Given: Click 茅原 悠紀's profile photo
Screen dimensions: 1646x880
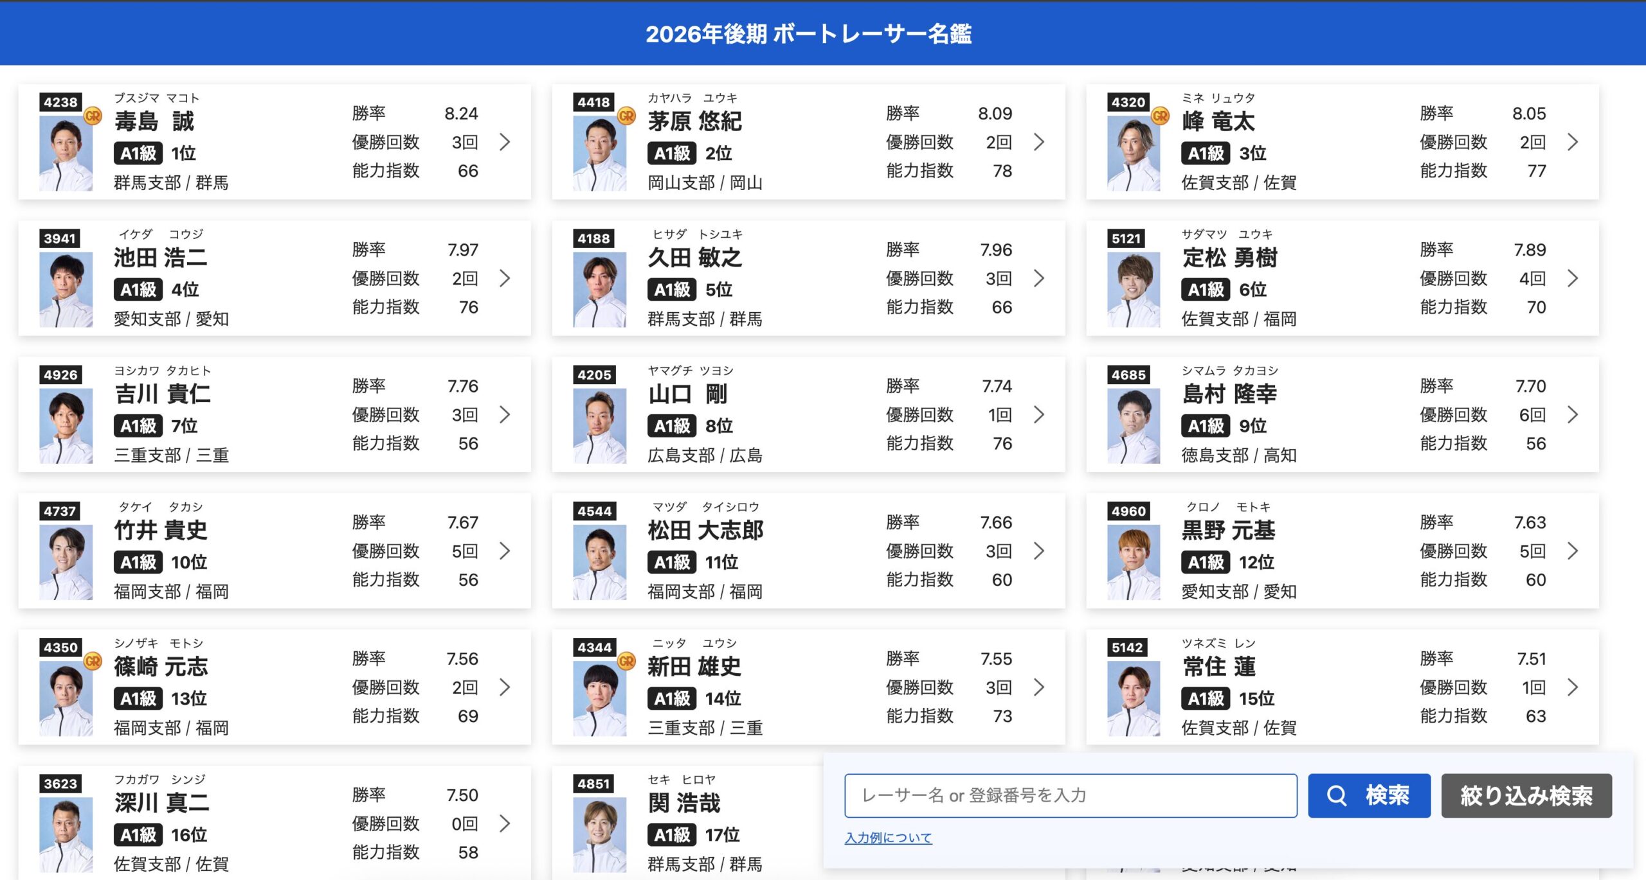Looking at the screenshot, I should click(599, 153).
